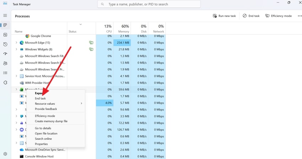Expand the Microsoft Edge (15) group
This screenshot has height=159, width=302.
[x=16, y=42]
